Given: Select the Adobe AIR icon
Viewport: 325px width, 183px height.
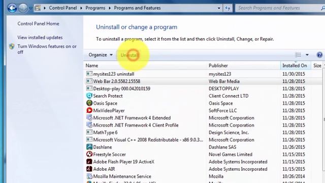Looking at the screenshot, I should (89, 169).
